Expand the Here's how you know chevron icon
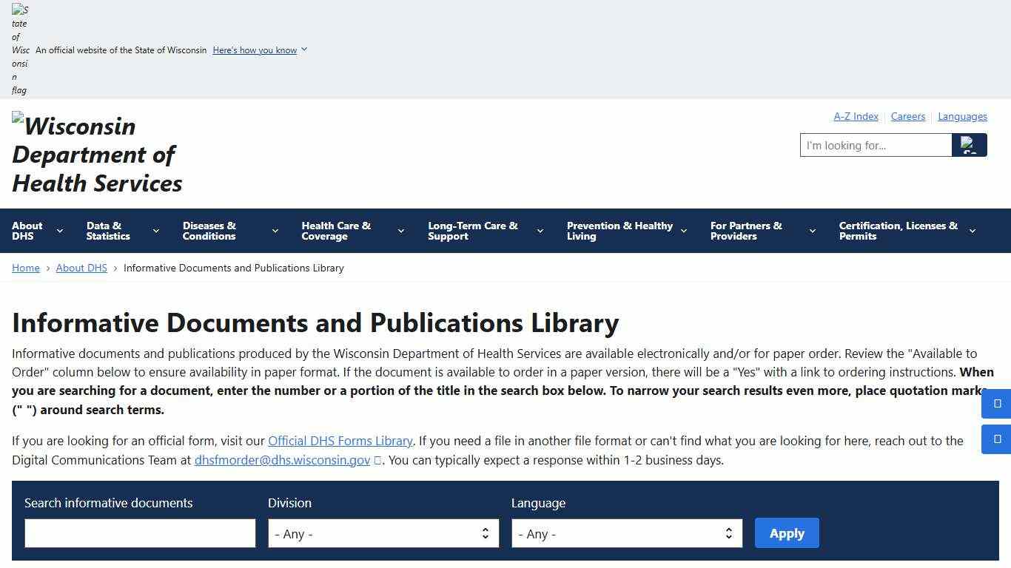The width and height of the screenshot is (1011, 568). coord(303,50)
